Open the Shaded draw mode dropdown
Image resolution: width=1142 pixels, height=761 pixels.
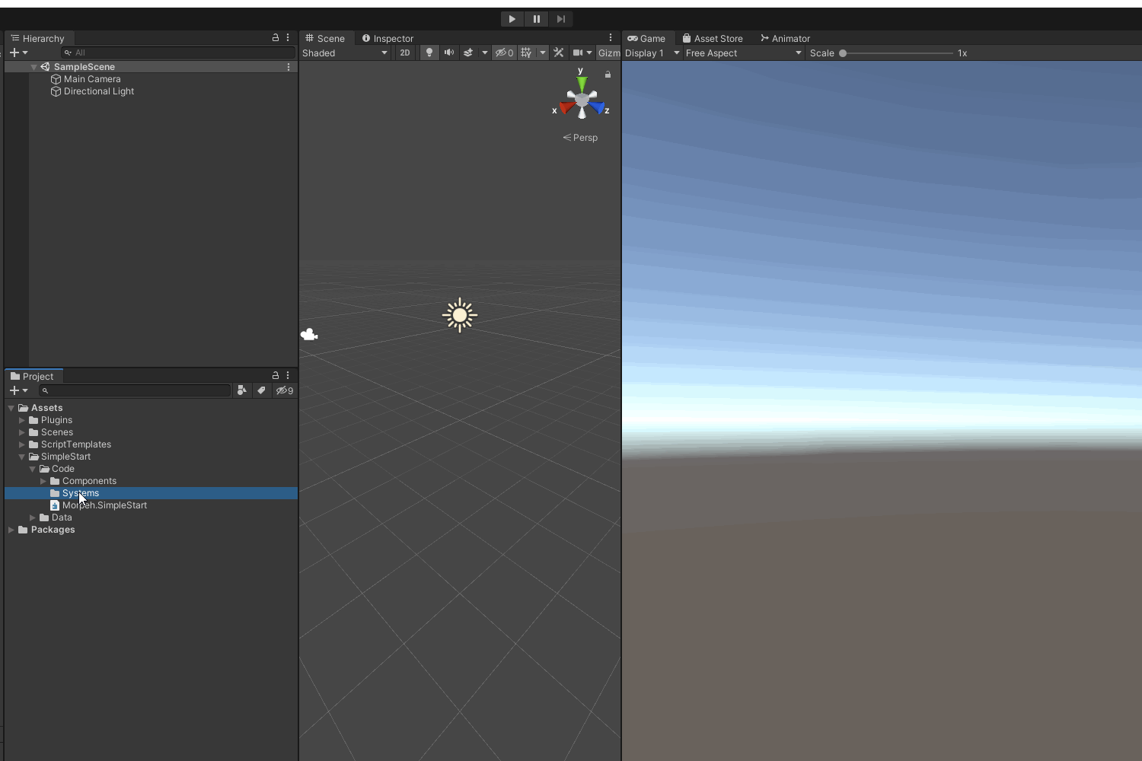click(x=344, y=53)
